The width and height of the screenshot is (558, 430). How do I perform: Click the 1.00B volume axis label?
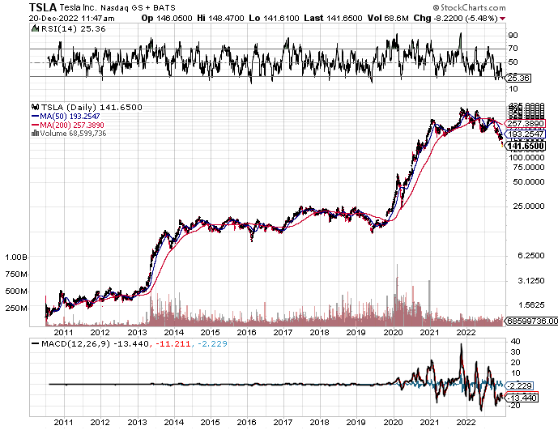point(16,257)
